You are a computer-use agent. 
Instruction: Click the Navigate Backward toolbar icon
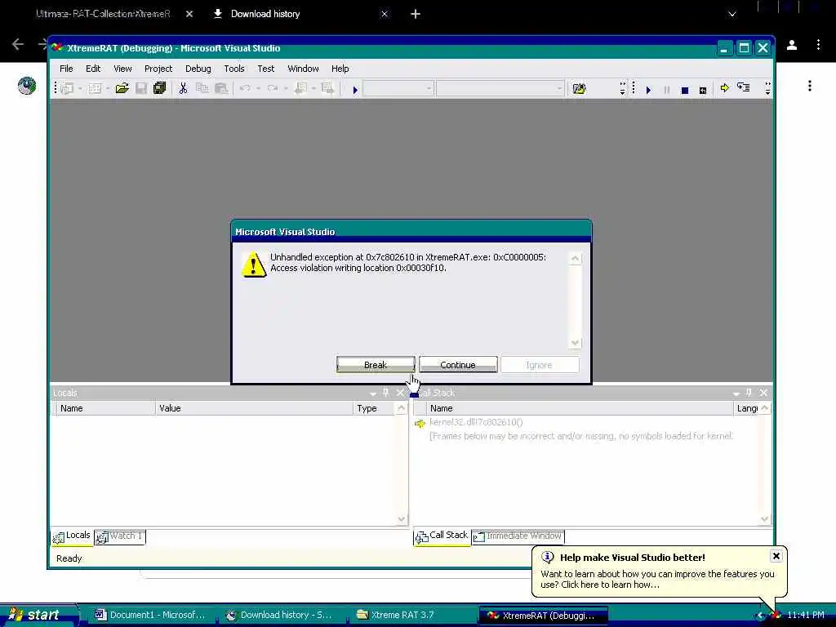click(x=300, y=88)
